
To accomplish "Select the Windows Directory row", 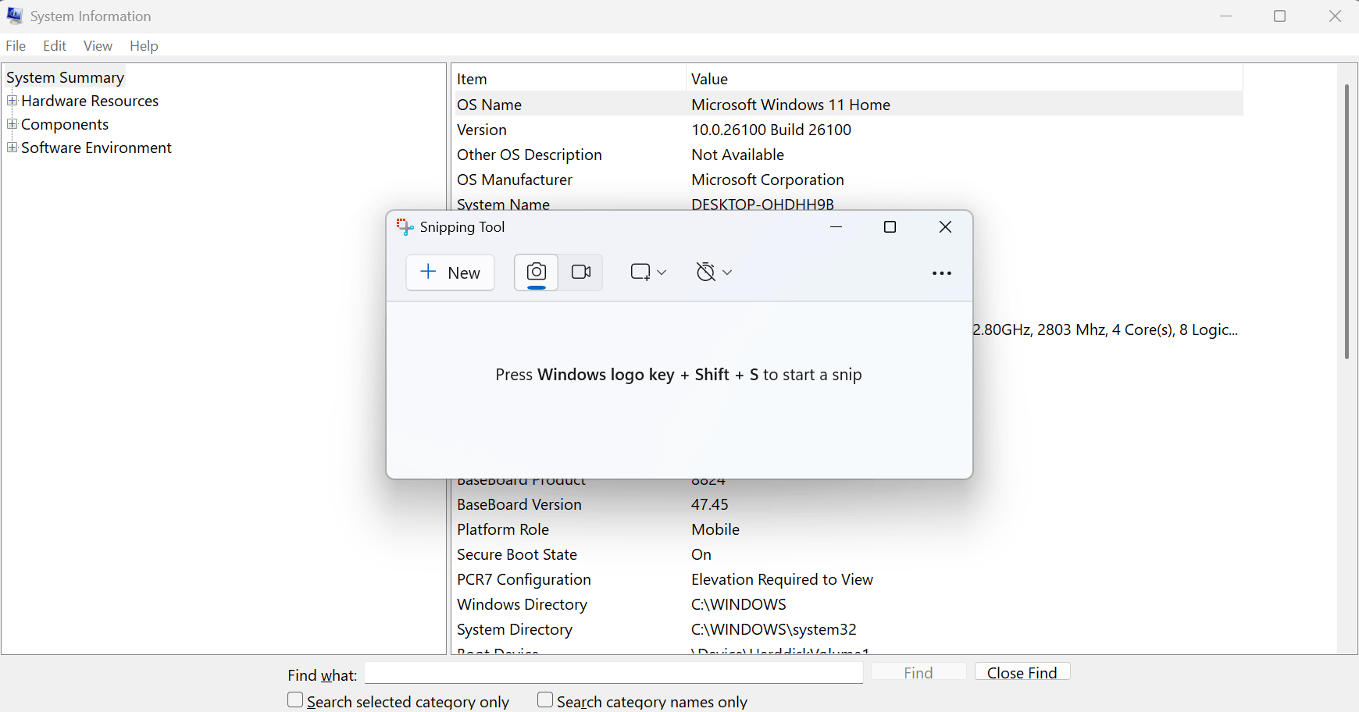I will click(x=849, y=604).
